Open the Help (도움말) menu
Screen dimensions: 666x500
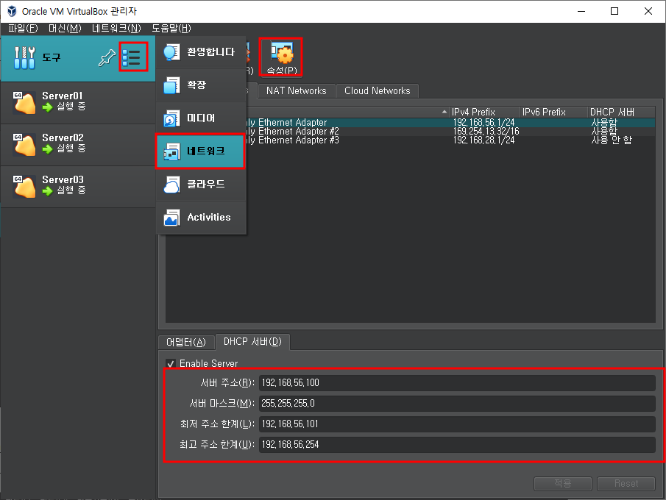tap(171, 29)
